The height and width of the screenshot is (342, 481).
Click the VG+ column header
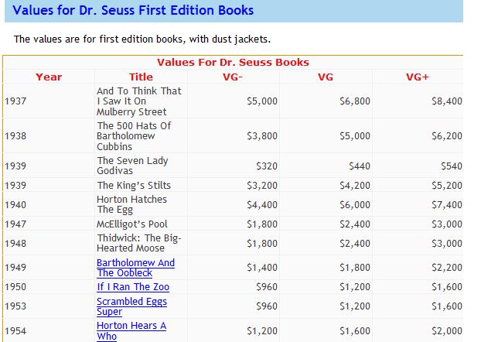(418, 77)
